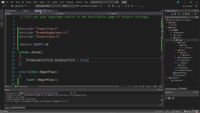The height and width of the screenshot is (113, 200).
Task: Click Start Without Debugging hollow play icon
Action: click(x=101, y=6)
